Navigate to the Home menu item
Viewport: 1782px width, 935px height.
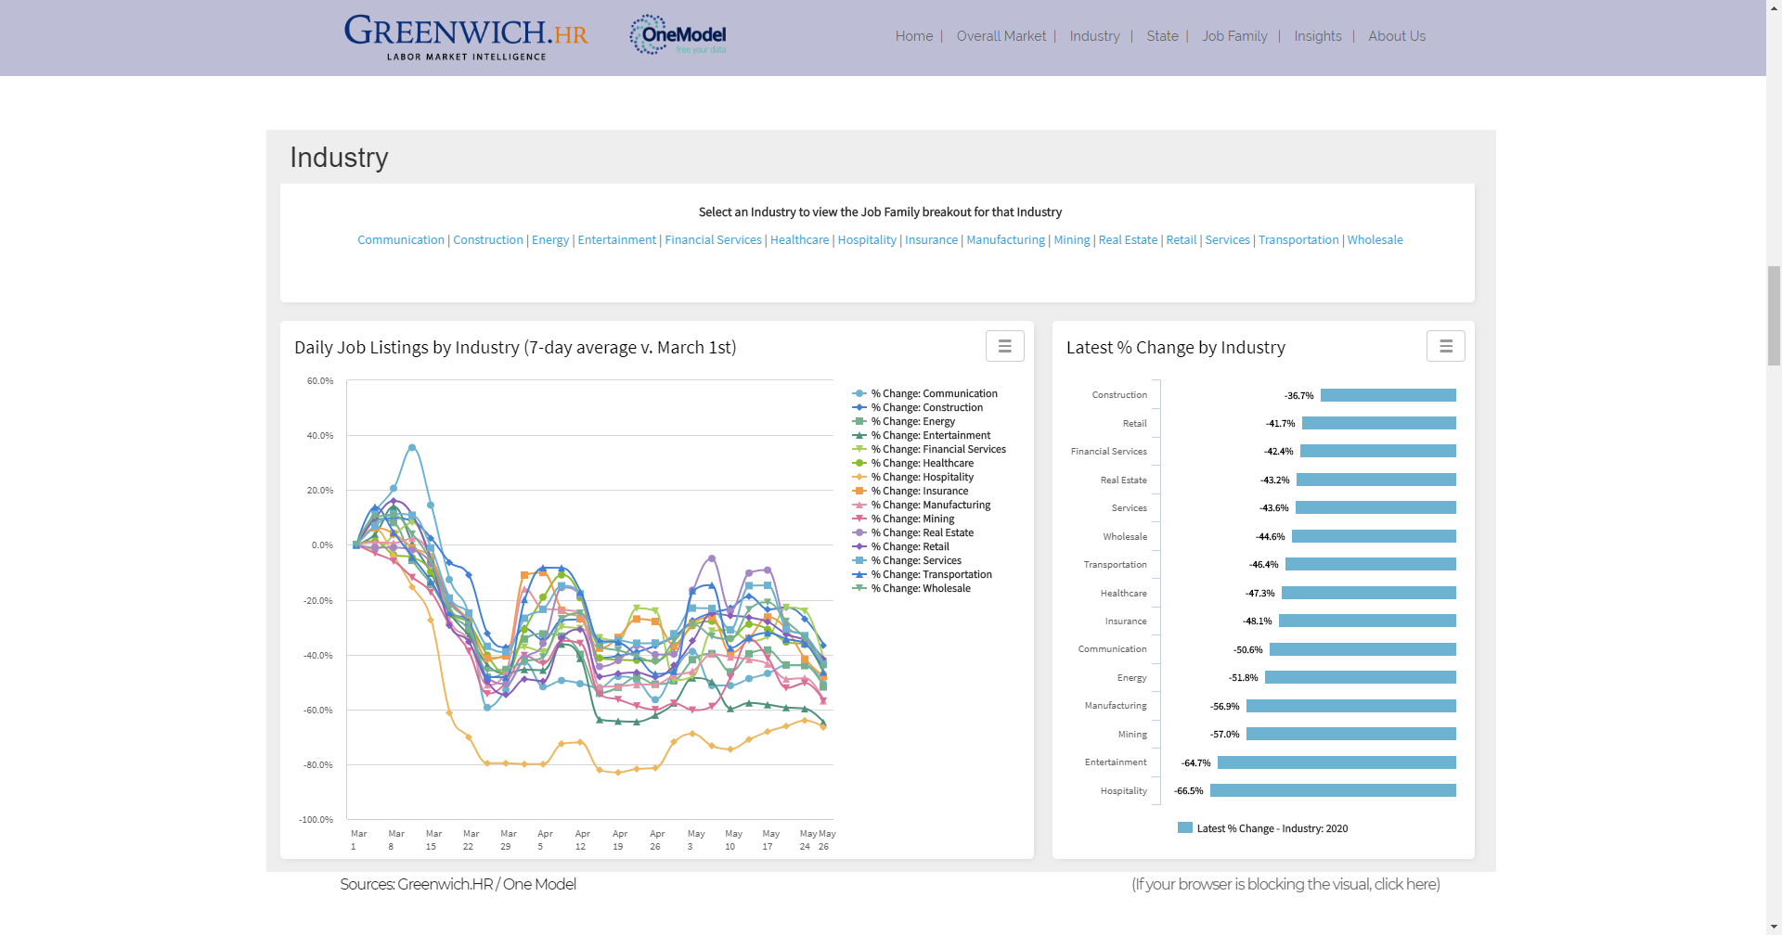913,36
